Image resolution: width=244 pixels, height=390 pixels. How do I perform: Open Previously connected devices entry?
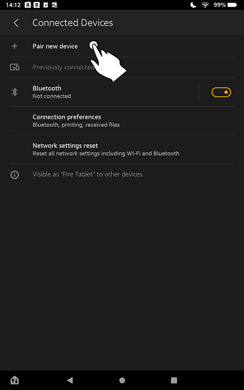122,68
